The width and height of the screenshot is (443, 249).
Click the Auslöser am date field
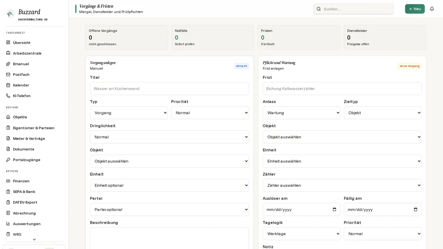(x=301, y=210)
